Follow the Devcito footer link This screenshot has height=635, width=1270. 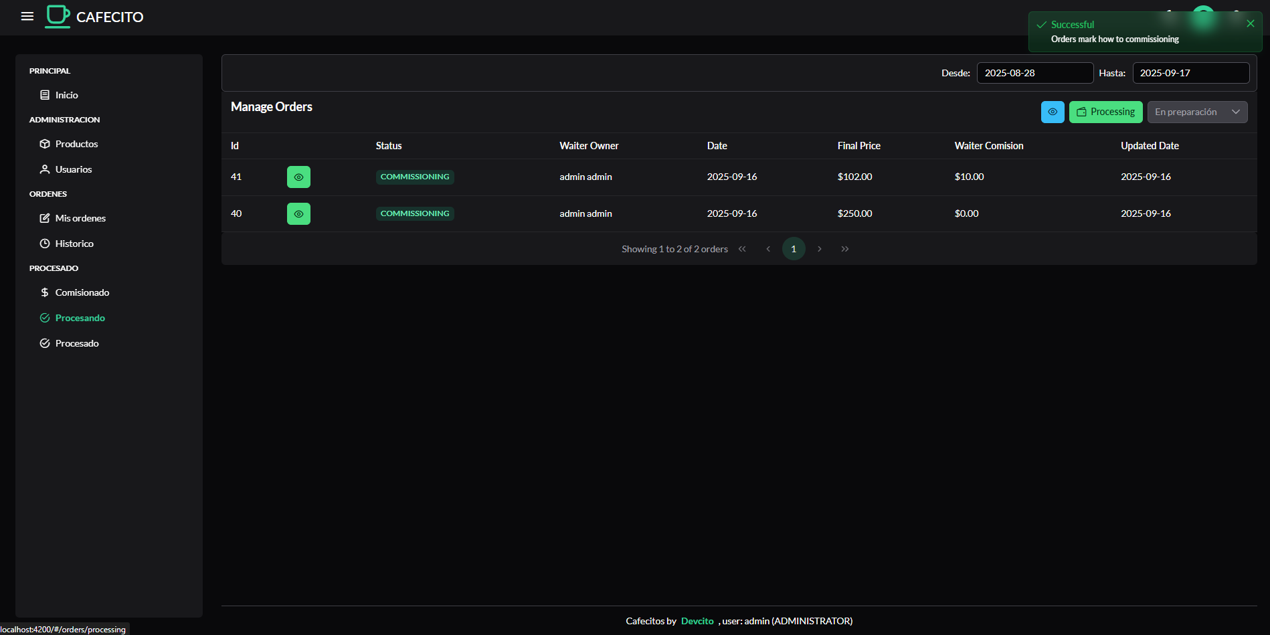[697, 621]
